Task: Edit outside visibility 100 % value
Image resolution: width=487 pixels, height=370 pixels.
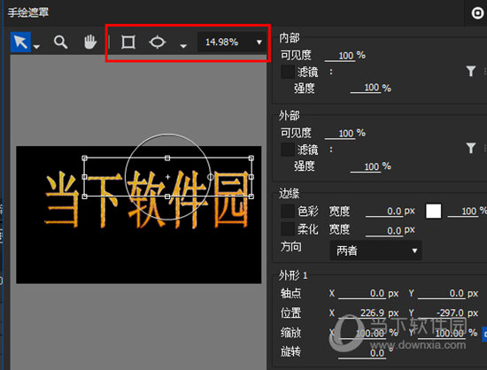Action: click(x=340, y=134)
